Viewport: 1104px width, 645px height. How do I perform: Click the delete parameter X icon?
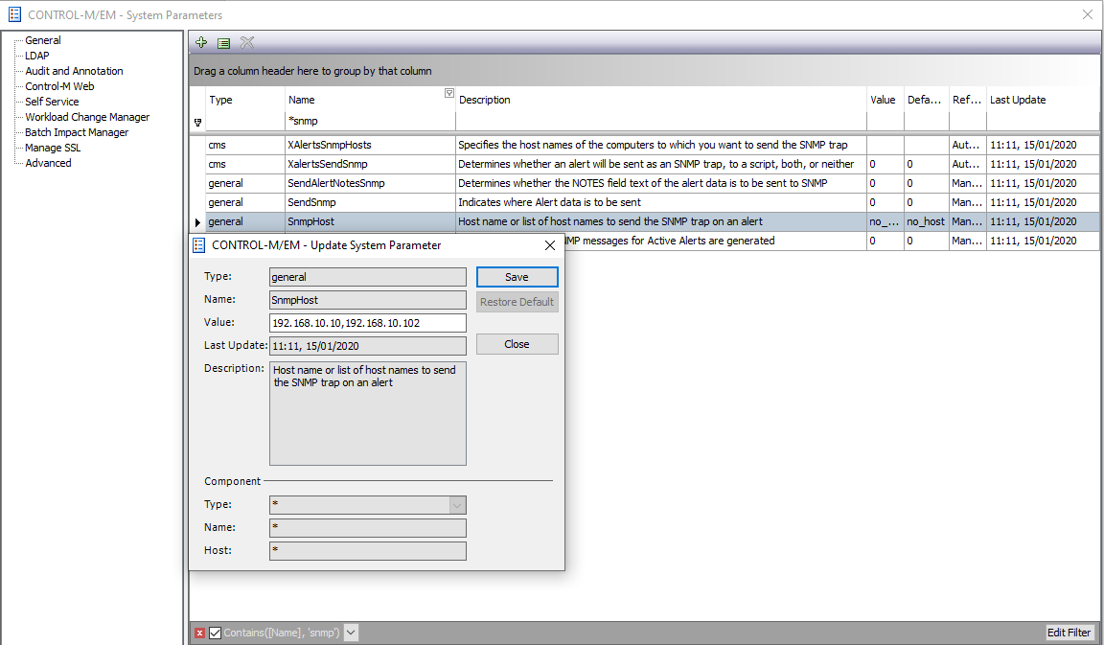(x=247, y=42)
